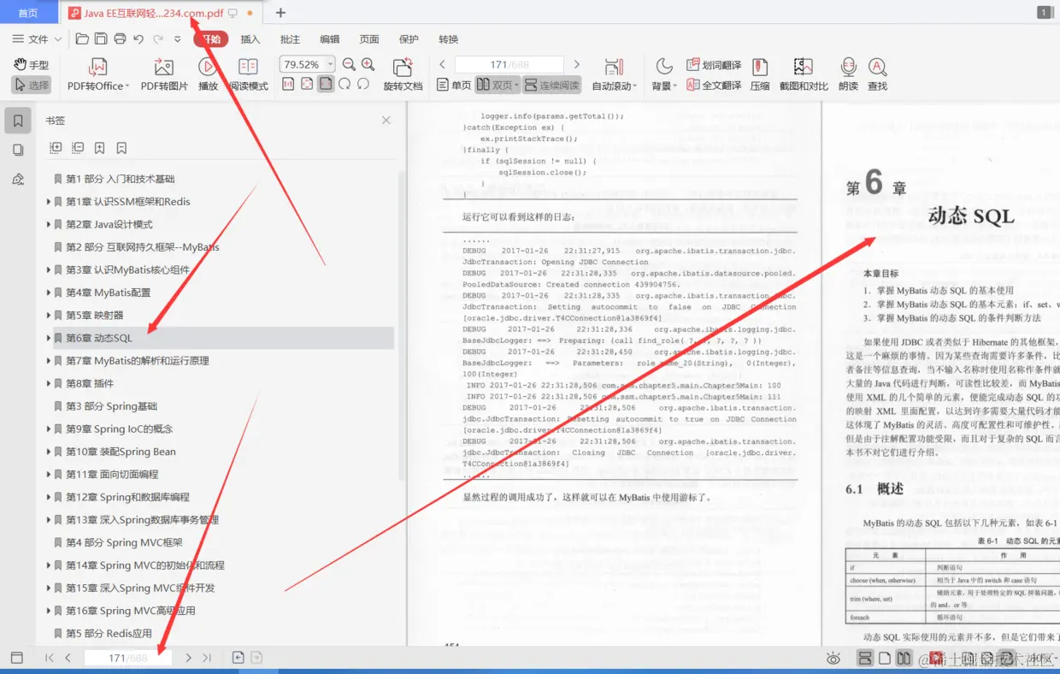Switch to the 首页 home tab

[x=28, y=13]
